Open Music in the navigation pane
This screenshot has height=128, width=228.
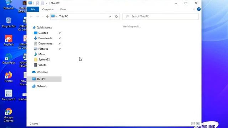(42, 54)
